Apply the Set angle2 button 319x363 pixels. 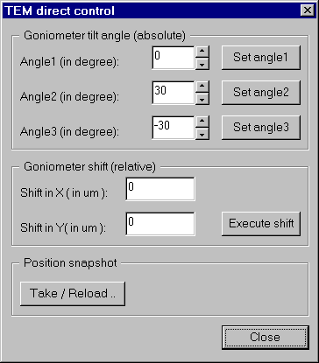(x=261, y=93)
